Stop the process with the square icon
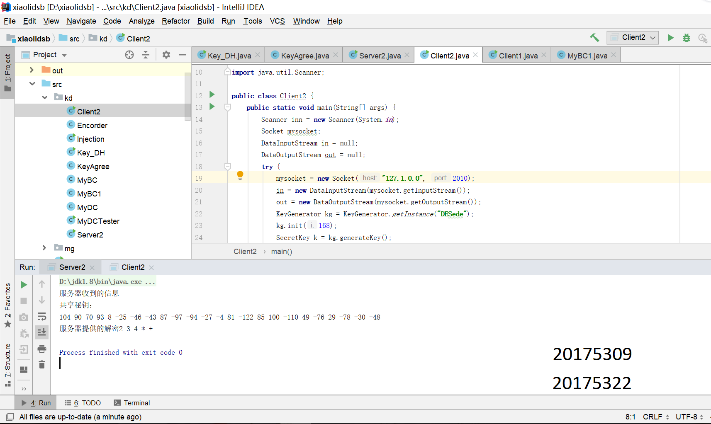The height and width of the screenshot is (424, 711). click(24, 301)
